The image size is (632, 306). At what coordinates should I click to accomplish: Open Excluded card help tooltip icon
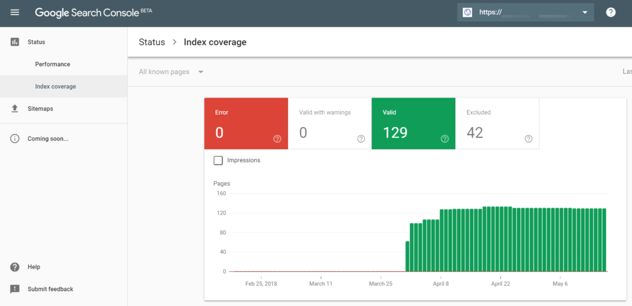pyautogui.click(x=528, y=139)
